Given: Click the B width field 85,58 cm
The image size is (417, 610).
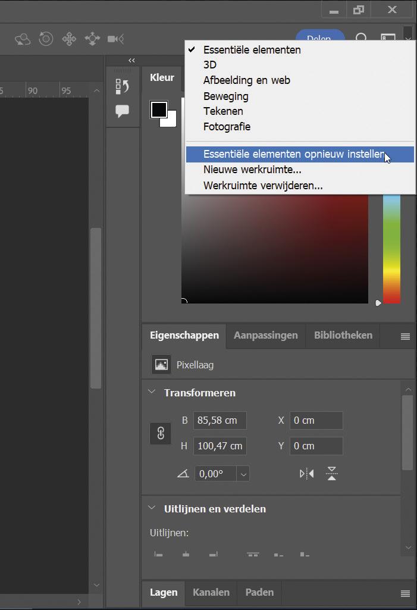Looking at the screenshot, I should click(x=220, y=421).
